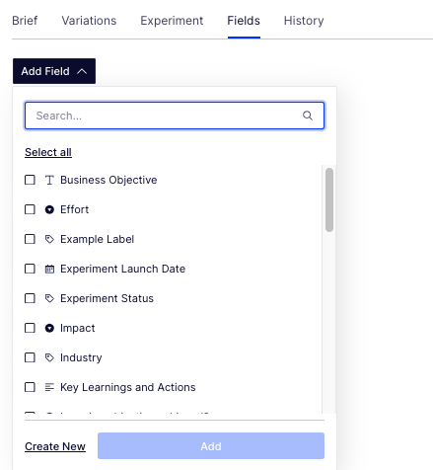Click the tag icon beside Example Label

coord(49,239)
